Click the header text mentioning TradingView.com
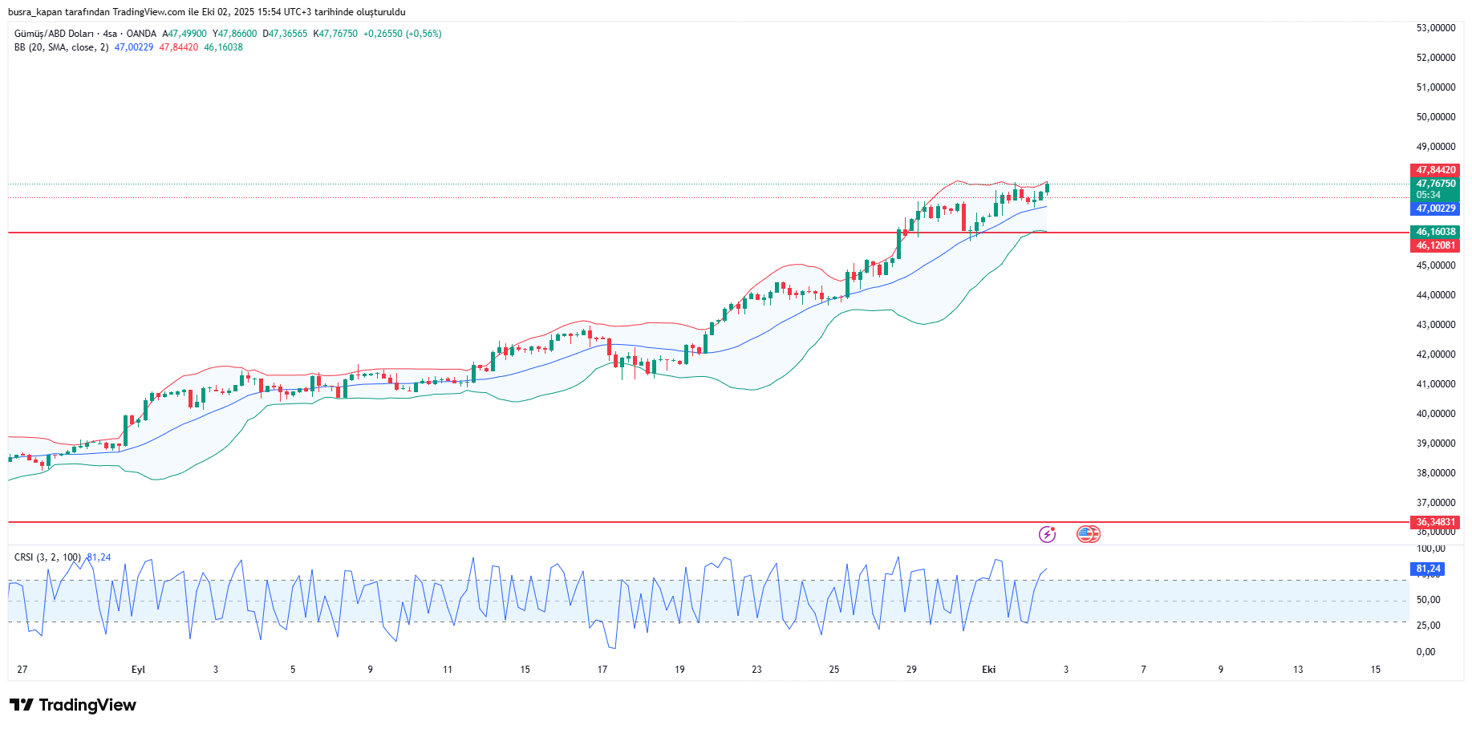Viewport: 1472px width, 729px height. click(x=206, y=12)
